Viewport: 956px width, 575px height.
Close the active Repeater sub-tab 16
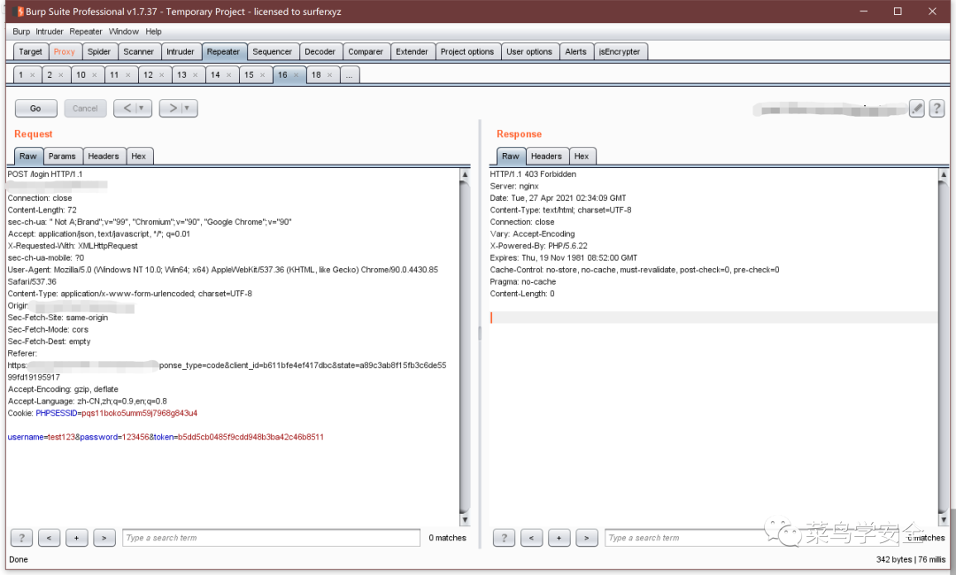click(x=296, y=75)
